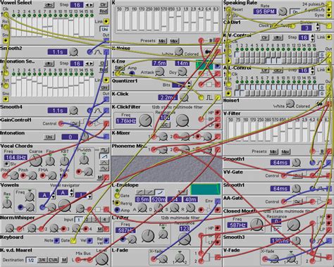
Task: Click K-ClickFilter LP output connector
Action: tap(218, 125)
